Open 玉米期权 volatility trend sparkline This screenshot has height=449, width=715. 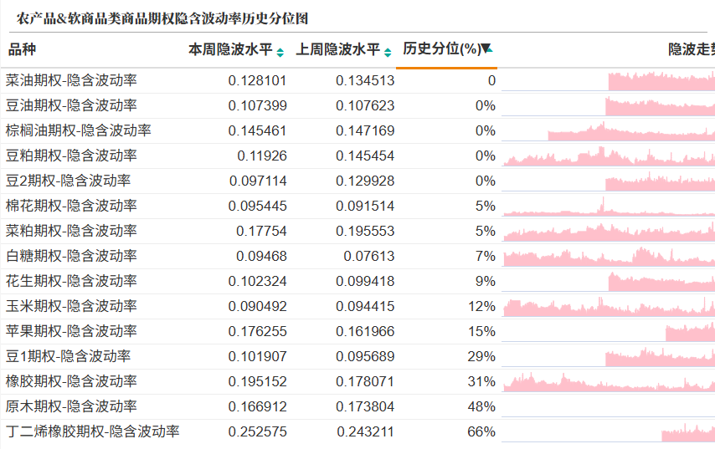click(x=609, y=306)
